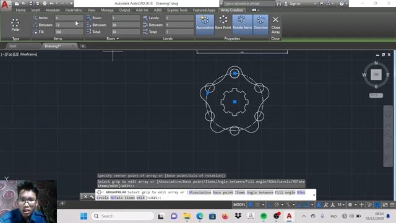Select the Fill angle command option
Image resolution: width=396 pixels, height=223 pixels.
pyautogui.click(x=285, y=193)
